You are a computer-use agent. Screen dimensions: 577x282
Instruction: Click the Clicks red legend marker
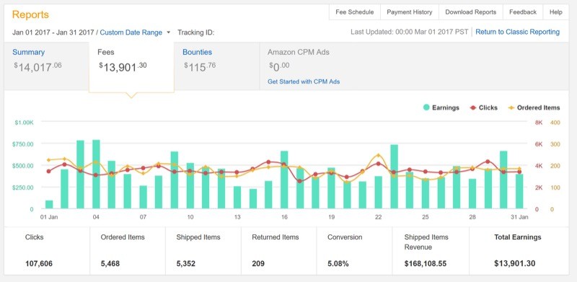click(x=473, y=108)
